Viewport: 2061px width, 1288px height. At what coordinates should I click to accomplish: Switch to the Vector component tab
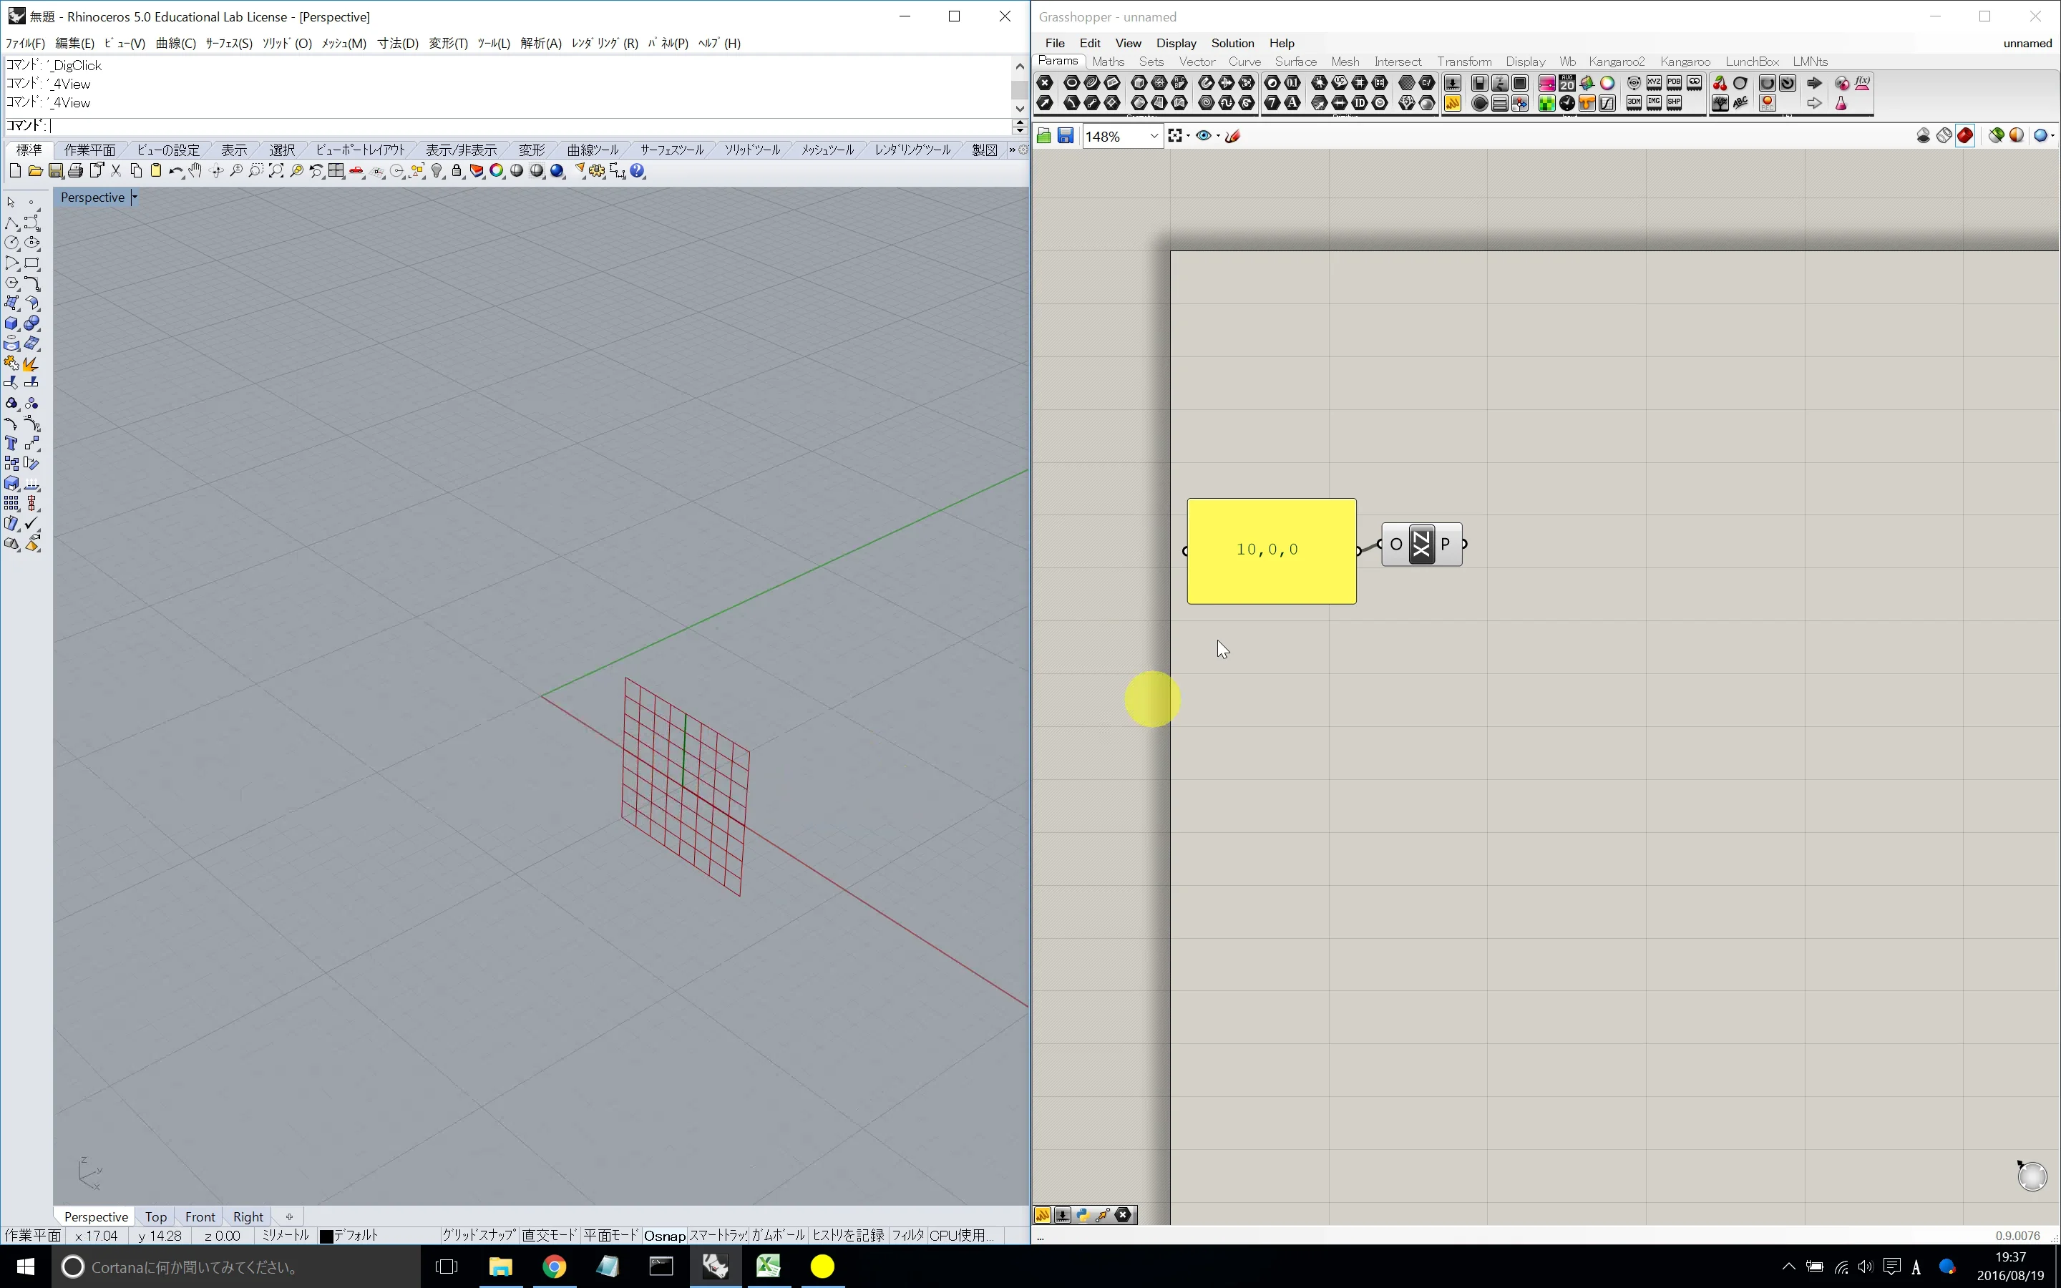[1196, 62]
